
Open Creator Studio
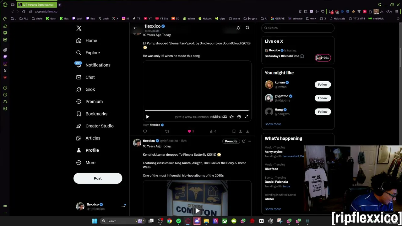pos(95,126)
